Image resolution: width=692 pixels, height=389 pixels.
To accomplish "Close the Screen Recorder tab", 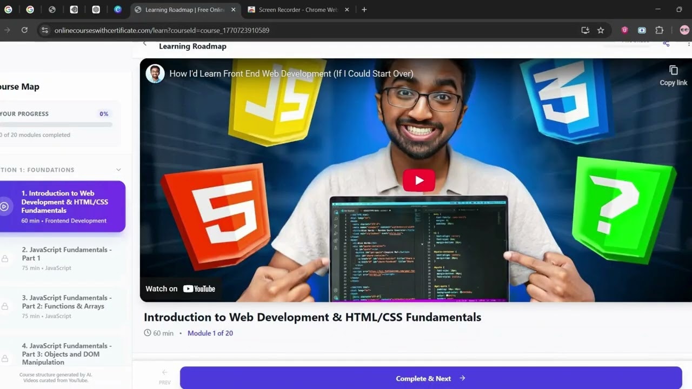I will point(347,10).
